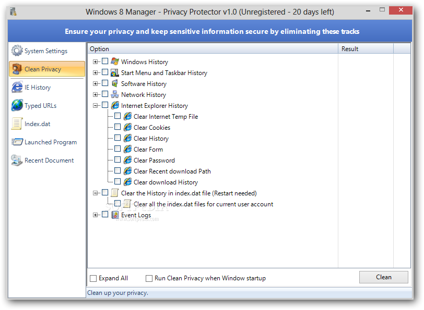Screen dimensions: 424x310
Task: Enable the Clear Password checkbox
Action: point(117,160)
